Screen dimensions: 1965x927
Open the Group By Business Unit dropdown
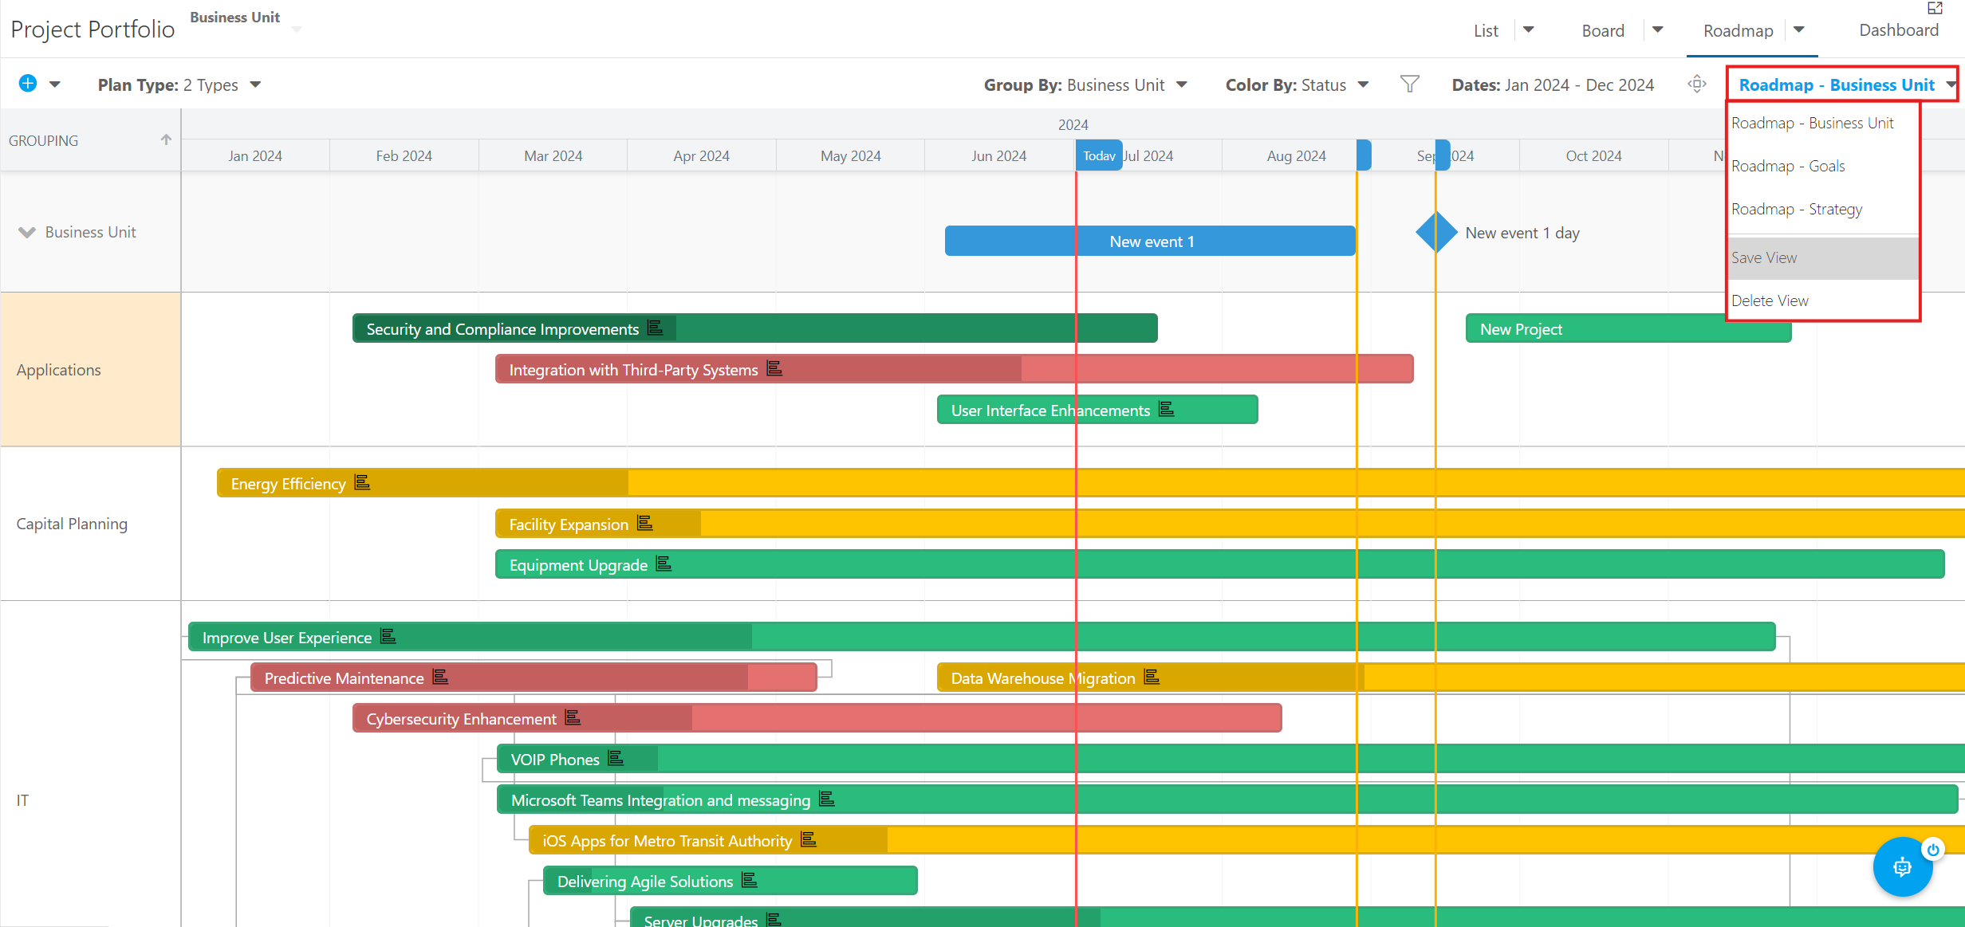point(1182,84)
